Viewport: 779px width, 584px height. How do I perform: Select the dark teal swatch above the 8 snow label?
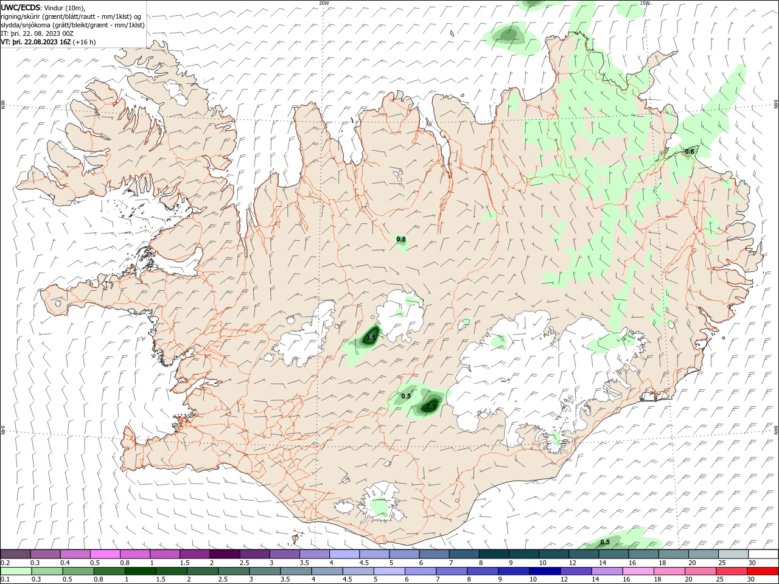(x=494, y=554)
